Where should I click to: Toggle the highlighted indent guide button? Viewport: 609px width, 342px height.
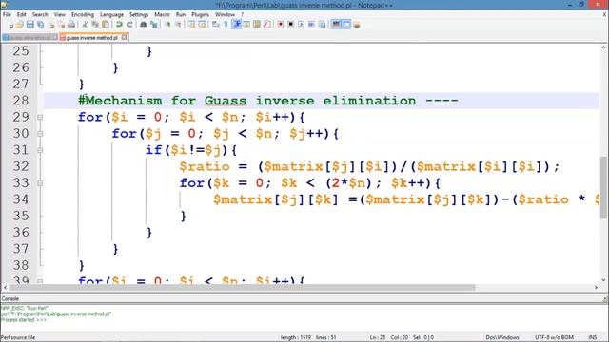(237, 25)
